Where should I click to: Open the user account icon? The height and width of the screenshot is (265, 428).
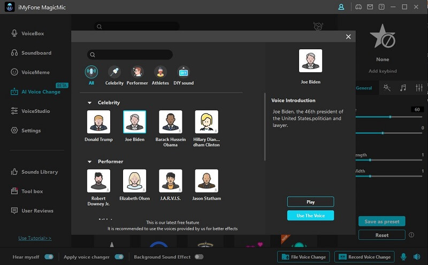tap(341, 7)
